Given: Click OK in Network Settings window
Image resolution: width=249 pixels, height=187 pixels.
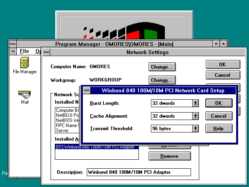Looking at the screenshot, I should click(x=223, y=64).
